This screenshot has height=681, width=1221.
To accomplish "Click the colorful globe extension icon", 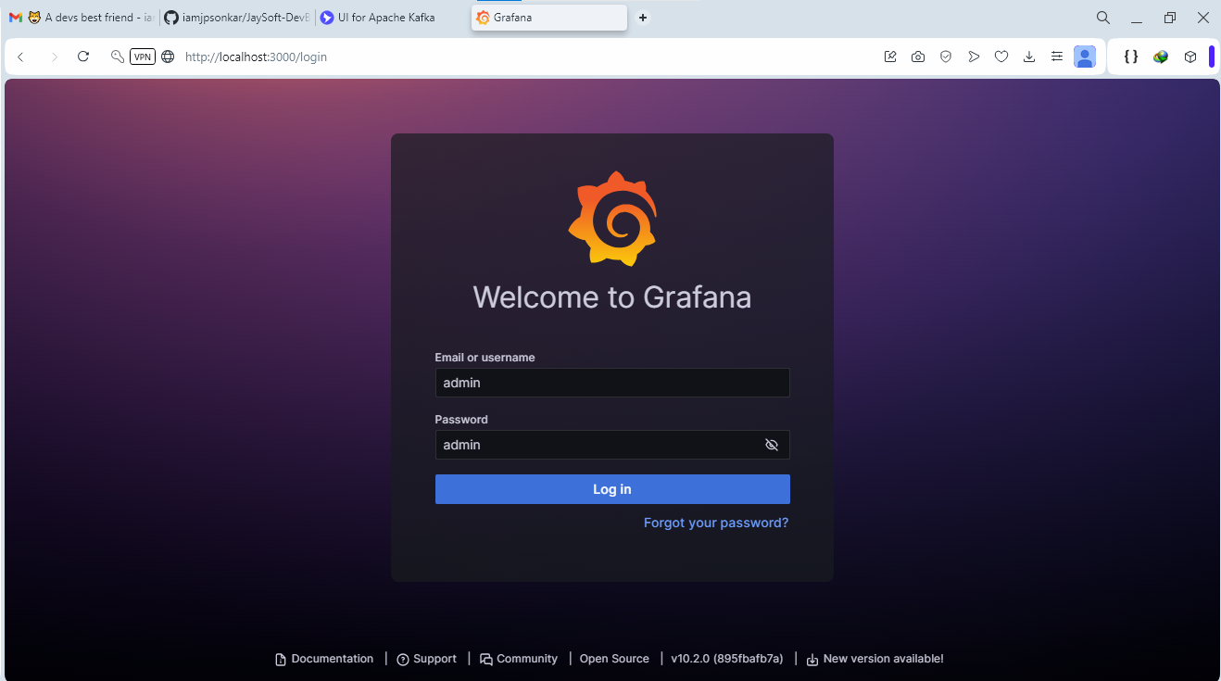I will [1161, 57].
